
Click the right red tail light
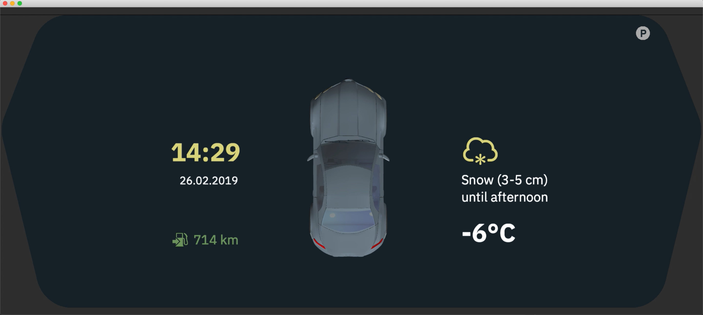377,244
